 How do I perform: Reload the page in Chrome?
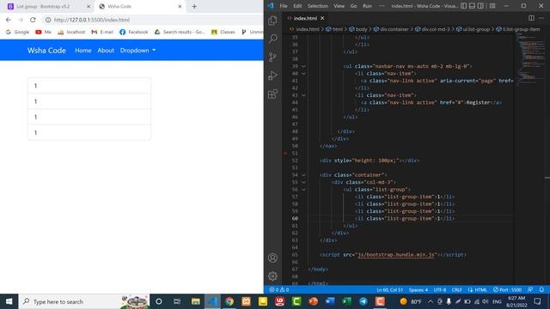pos(33,20)
